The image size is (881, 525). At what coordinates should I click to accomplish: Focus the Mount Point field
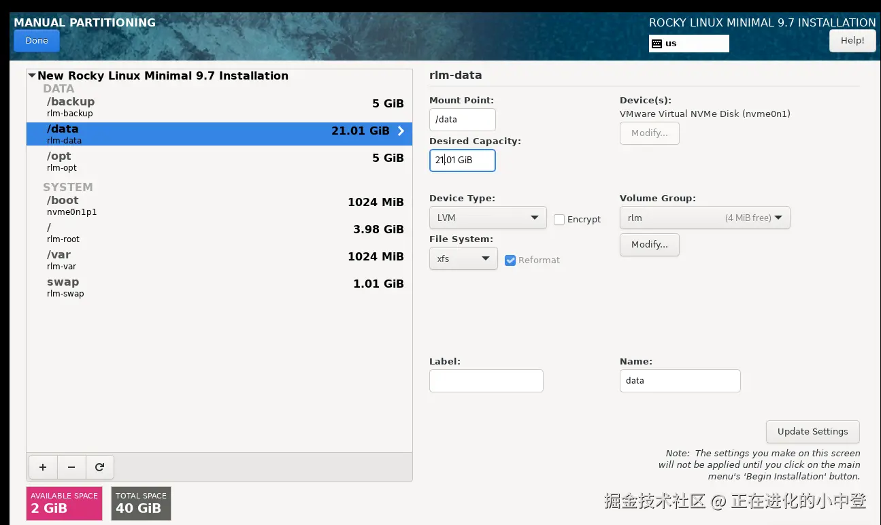[463, 120]
